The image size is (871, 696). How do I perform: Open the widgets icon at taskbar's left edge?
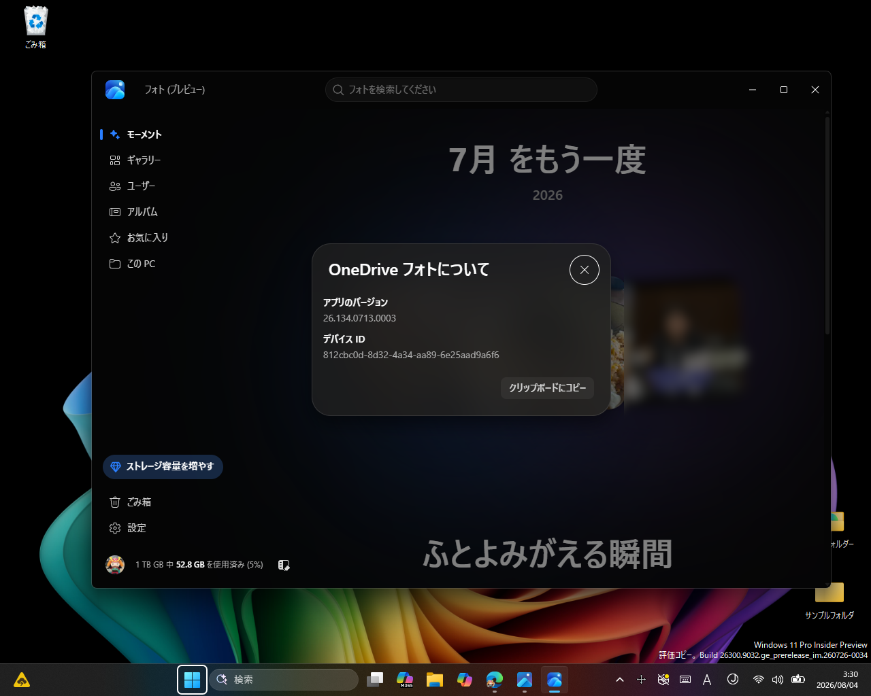point(22,680)
